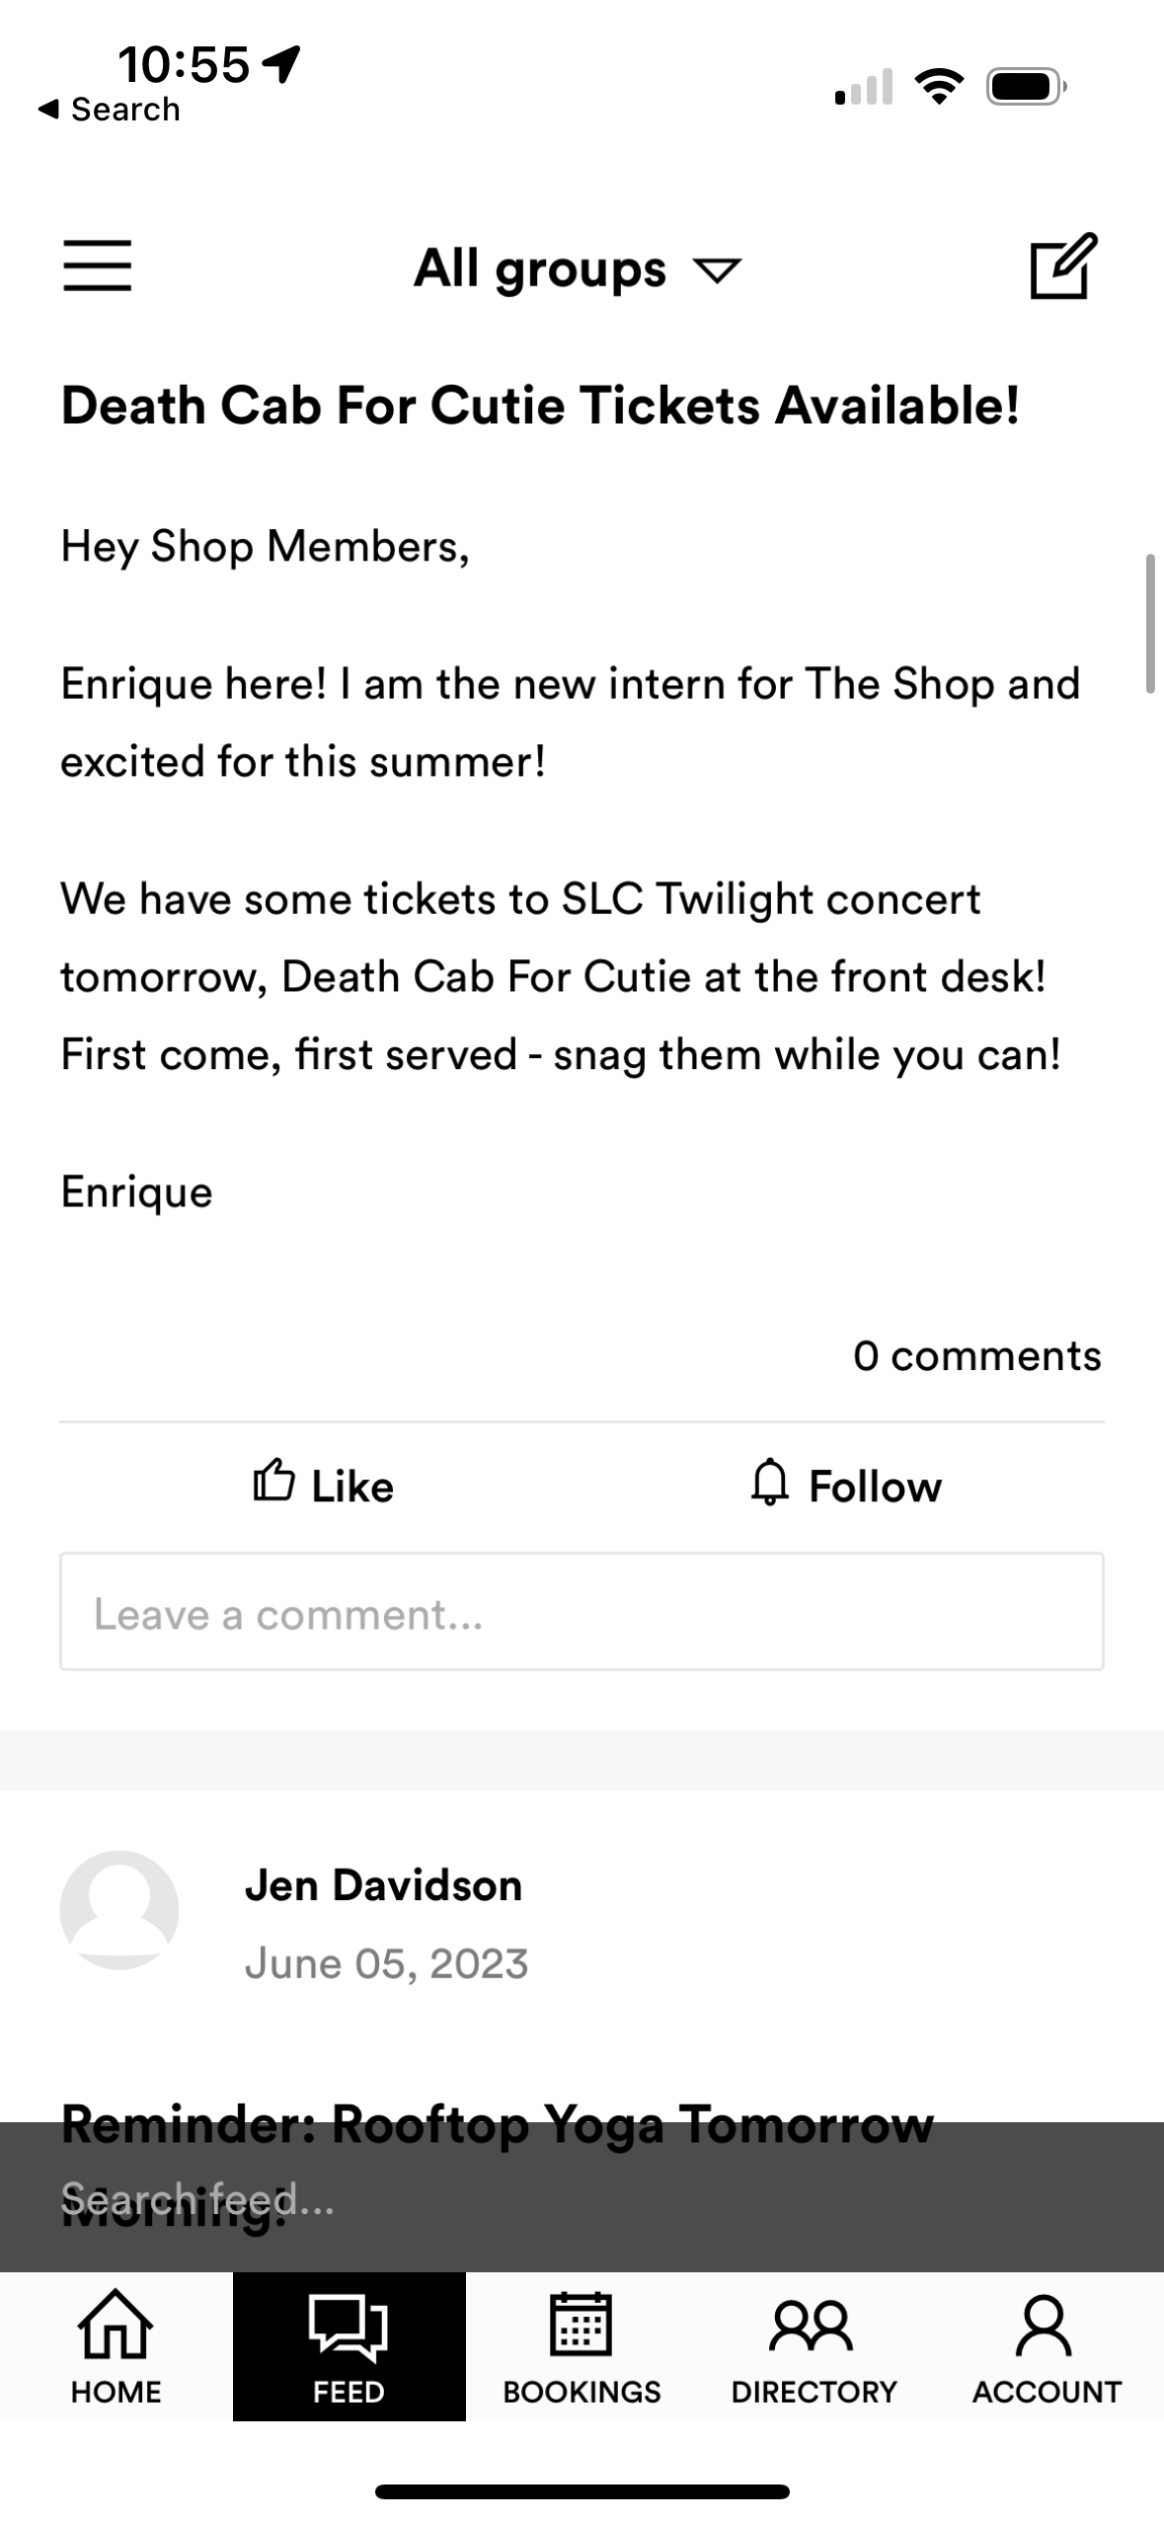This screenshot has width=1164, height=2523.
Task: Follow the ticket post with bell
Action: click(845, 1485)
